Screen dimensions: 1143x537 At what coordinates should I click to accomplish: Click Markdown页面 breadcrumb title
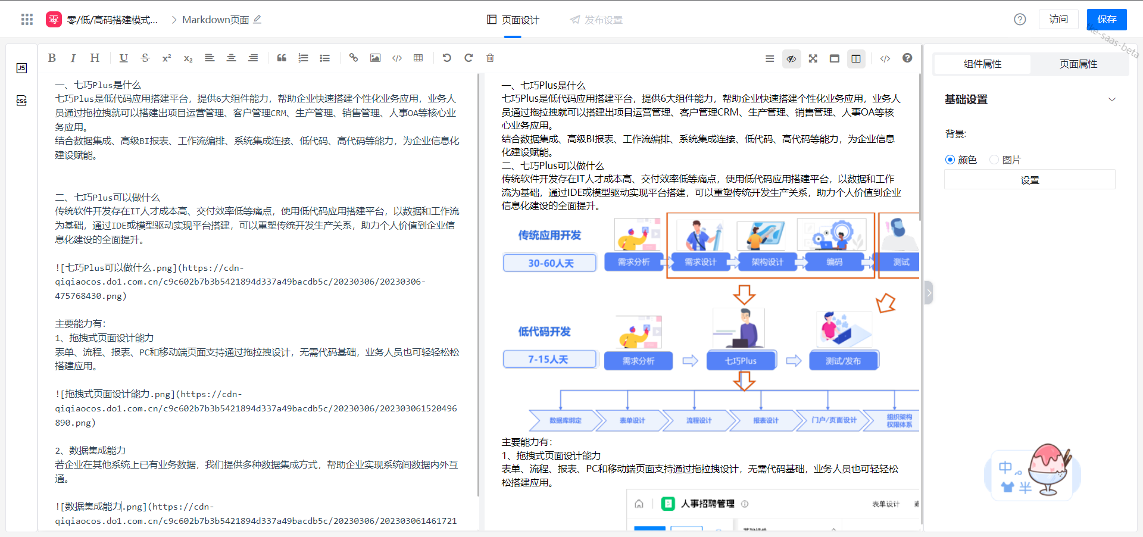216,20
